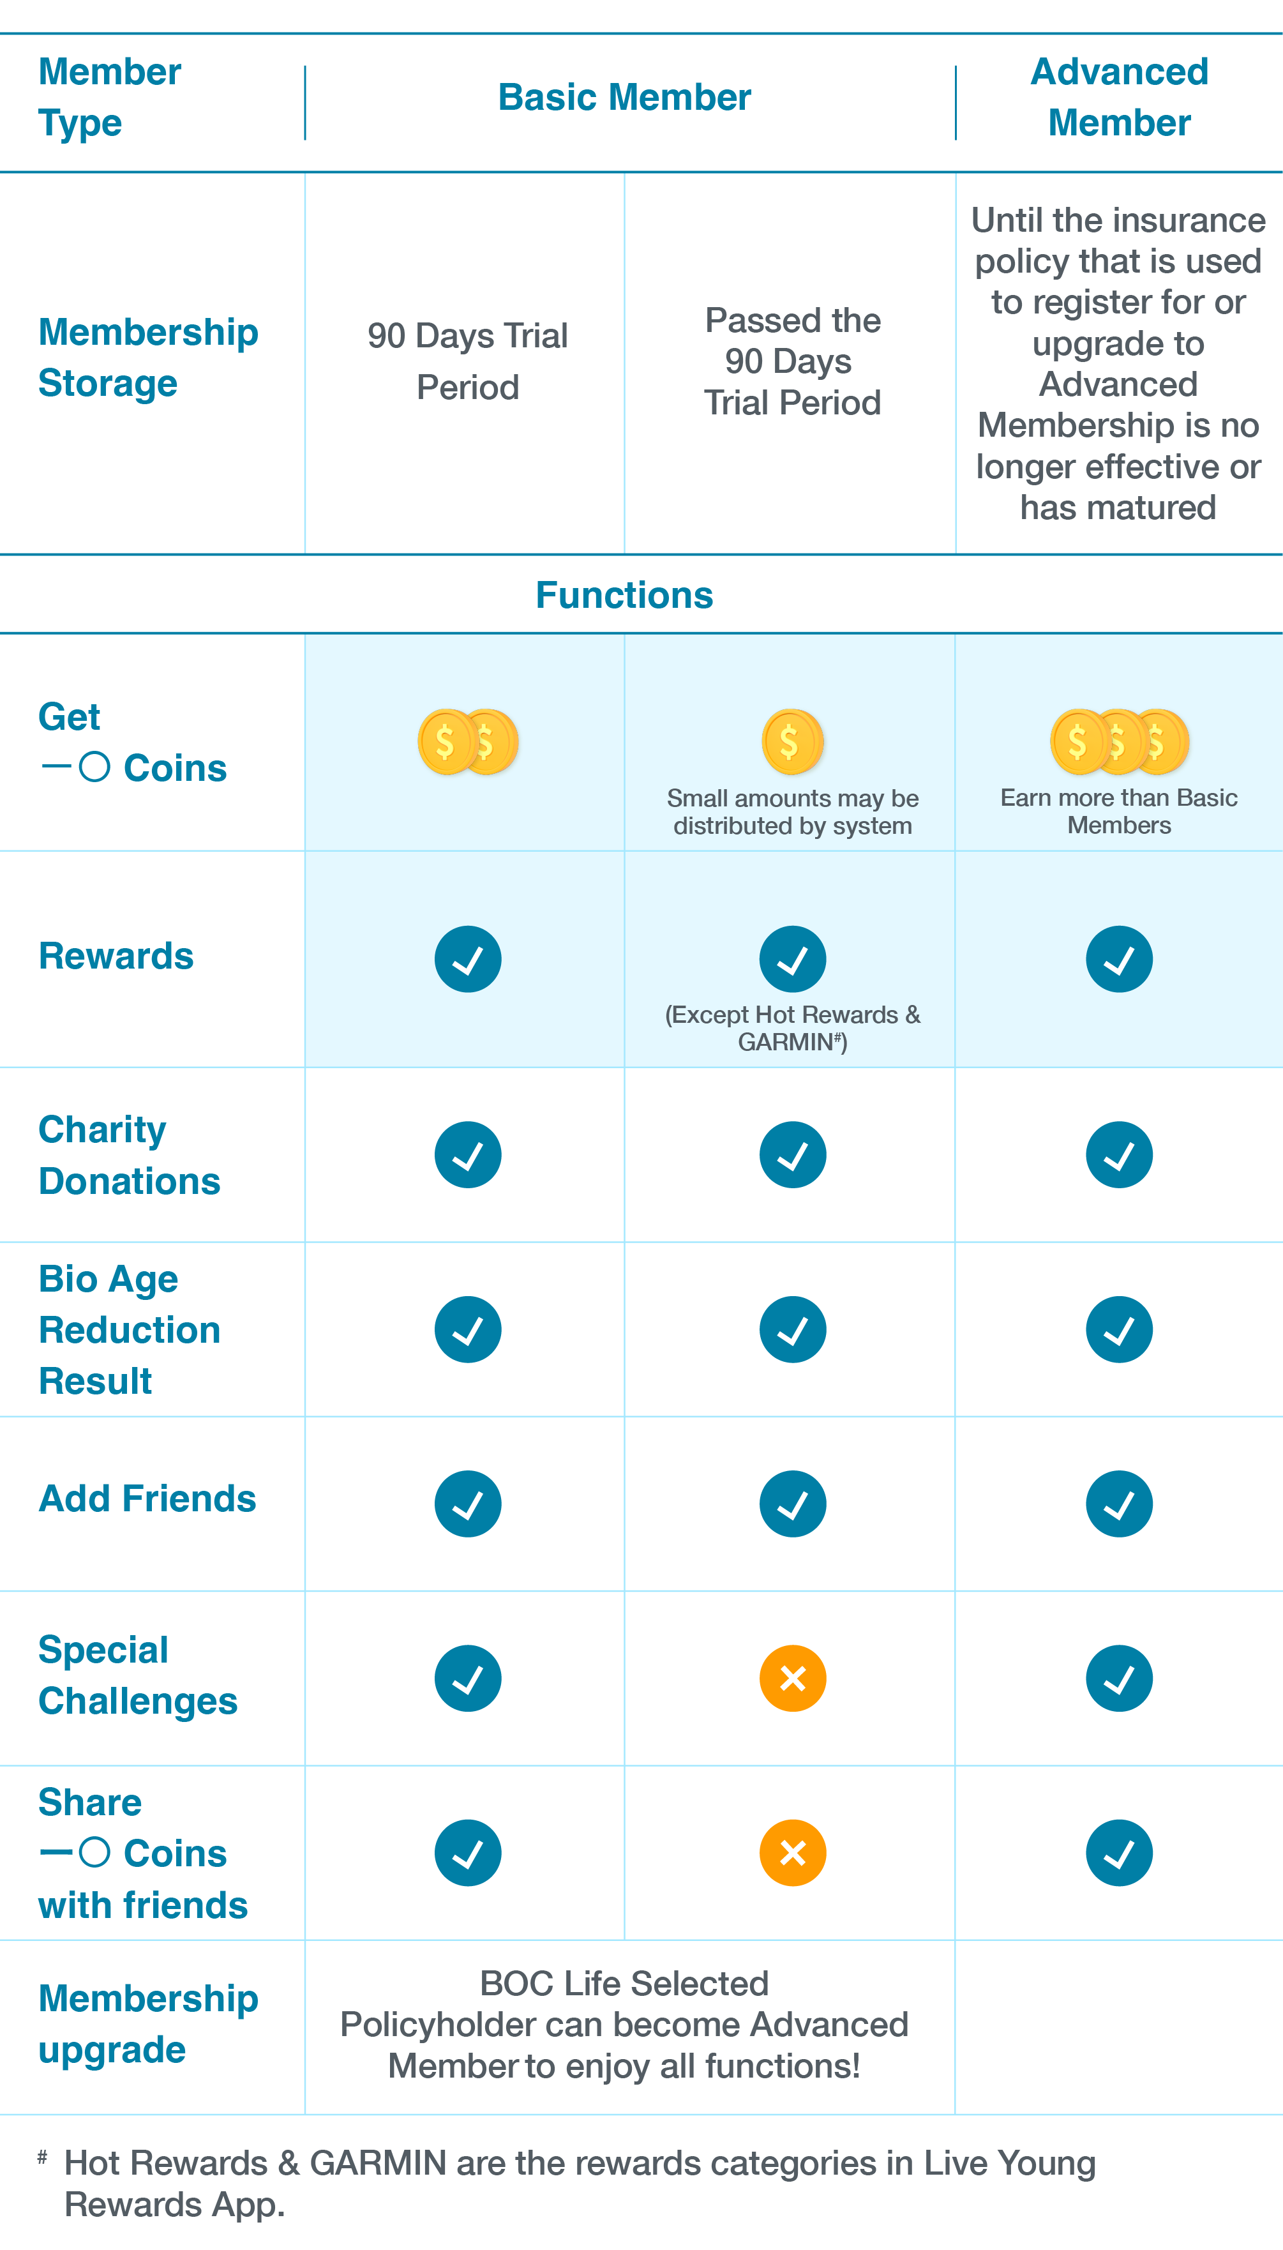Click Bio Age Reduction checkmark for Advanced Member
The image size is (1283, 2250).
click(1119, 1329)
